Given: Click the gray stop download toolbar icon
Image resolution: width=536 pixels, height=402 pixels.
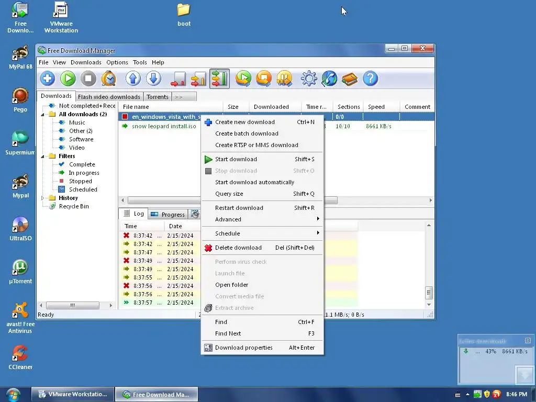Looking at the screenshot, I should pyautogui.click(x=88, y=79).
